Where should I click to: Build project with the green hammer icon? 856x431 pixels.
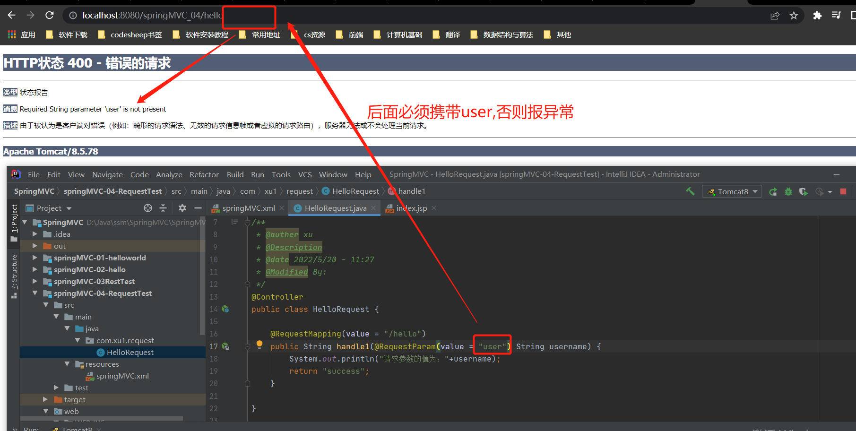click(691, 191)
